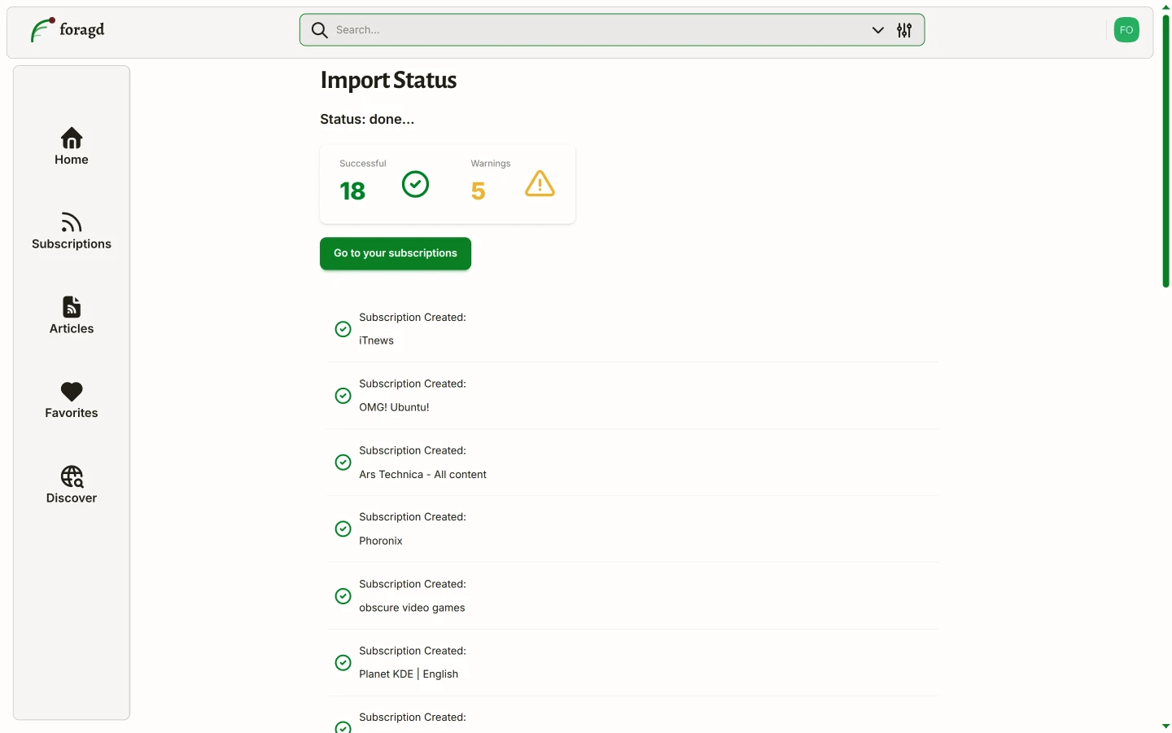Select Ars Technica - All content text
The height and width of the screenshot is (733, 1172).
tap(422, 474)
